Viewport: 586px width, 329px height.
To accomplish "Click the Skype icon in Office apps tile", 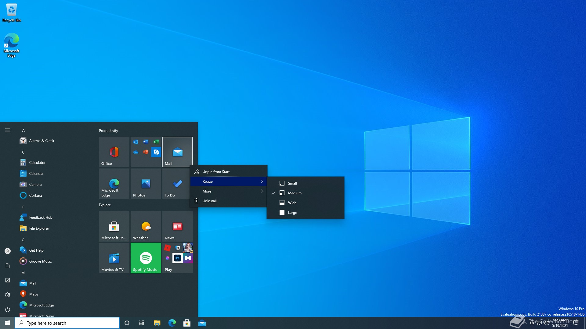I will [156, 152].
